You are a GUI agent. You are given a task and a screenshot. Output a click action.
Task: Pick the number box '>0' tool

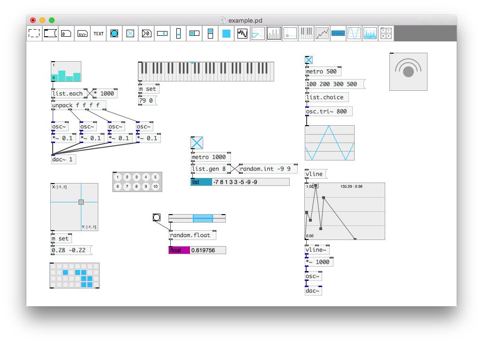pos(146,33)
